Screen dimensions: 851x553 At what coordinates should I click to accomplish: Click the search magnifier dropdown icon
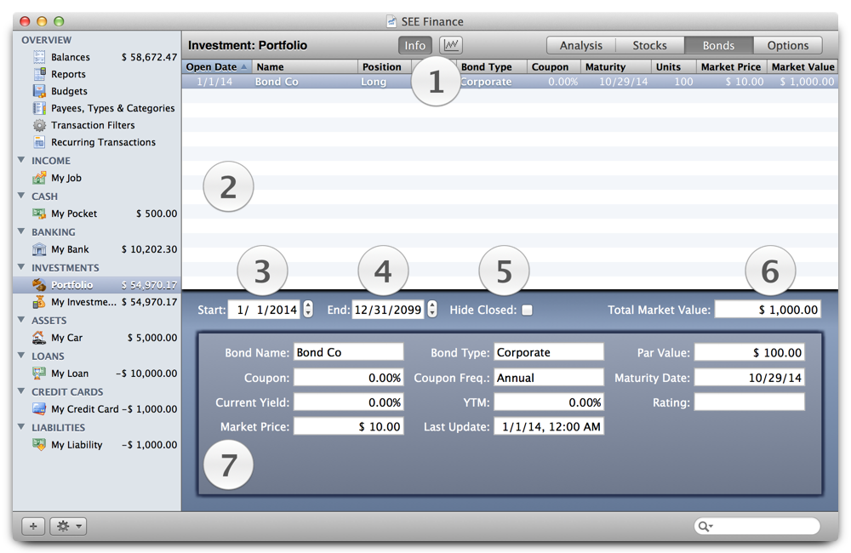pyautogui.click(x=705, y=526)
